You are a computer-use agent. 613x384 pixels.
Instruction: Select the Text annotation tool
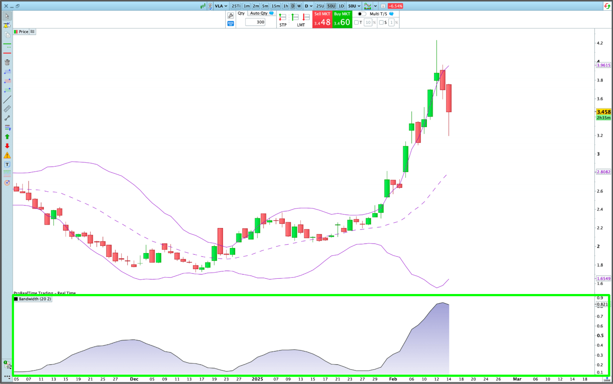tap(7, 165)
